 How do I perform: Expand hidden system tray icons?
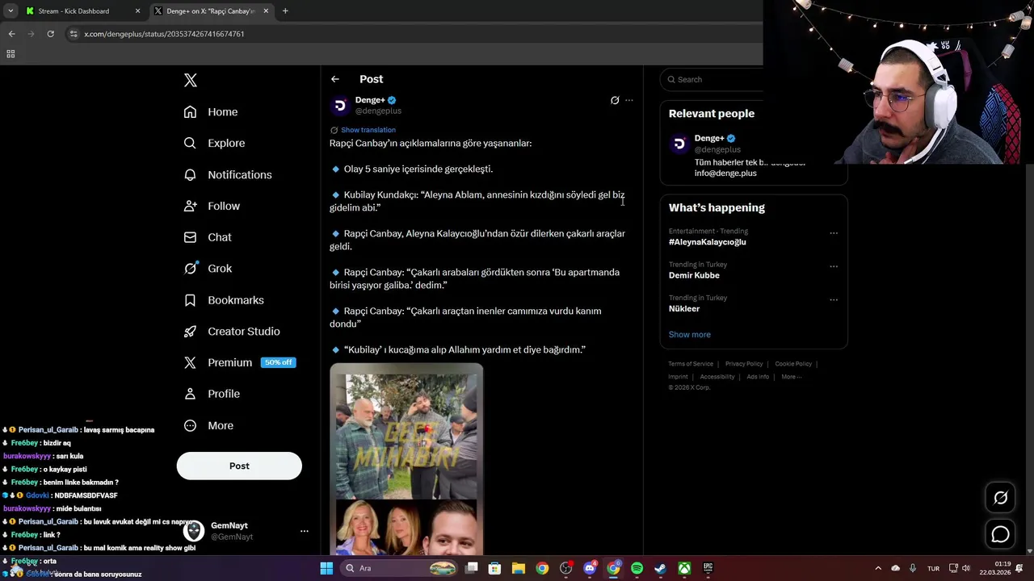pyautogui.click(x=878, y=568)
